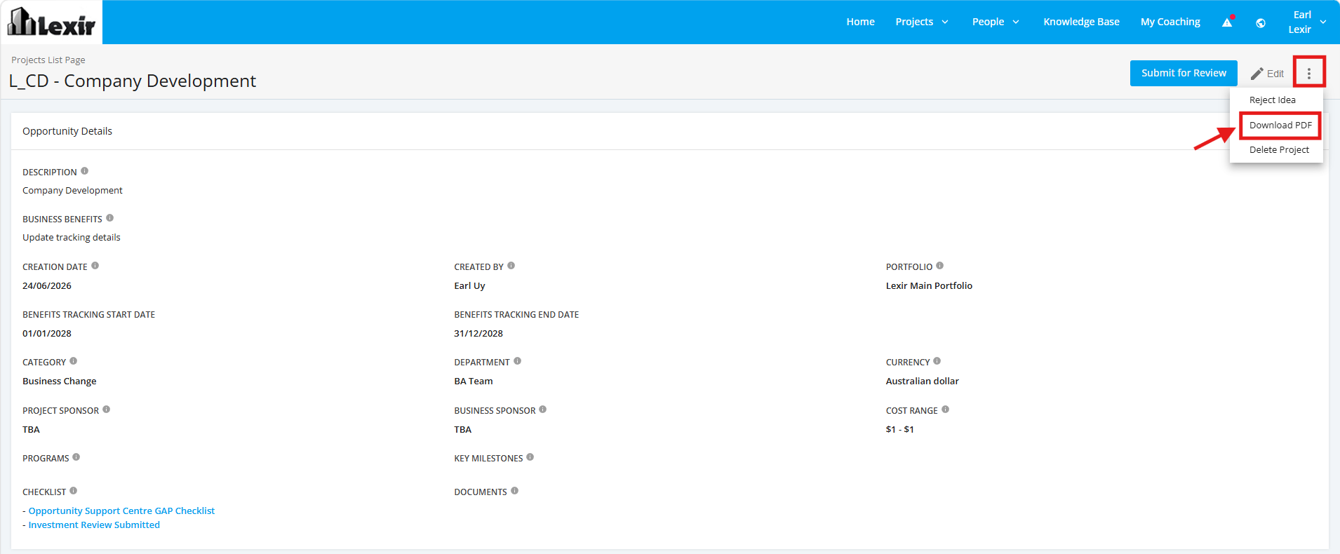Viewport: 1340px width, 554px height.
Task: Click info icon next to BUSINESS SPONSOR
Action: click(543, 410)
